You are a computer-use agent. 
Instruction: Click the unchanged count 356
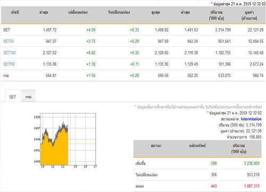coord(214,174)
